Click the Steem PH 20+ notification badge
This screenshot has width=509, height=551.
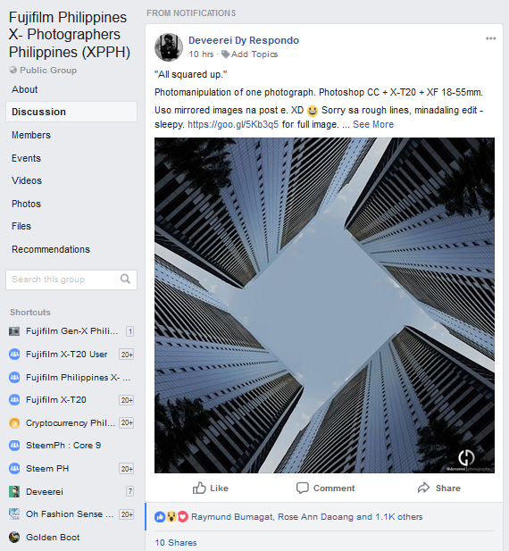[127, 469]
